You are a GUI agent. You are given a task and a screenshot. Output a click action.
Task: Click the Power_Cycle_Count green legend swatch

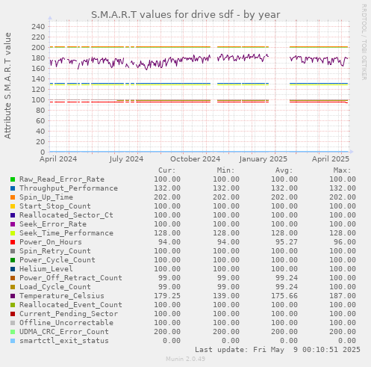(13, 260)
